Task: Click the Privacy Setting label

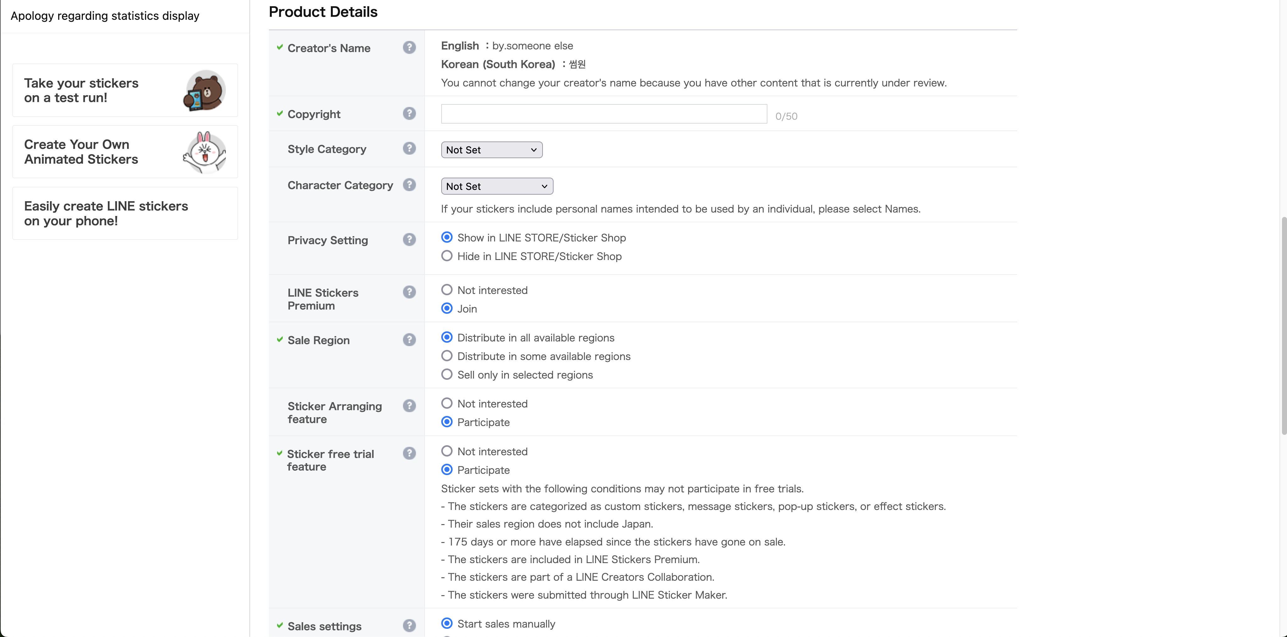Action: click(327, 240)
